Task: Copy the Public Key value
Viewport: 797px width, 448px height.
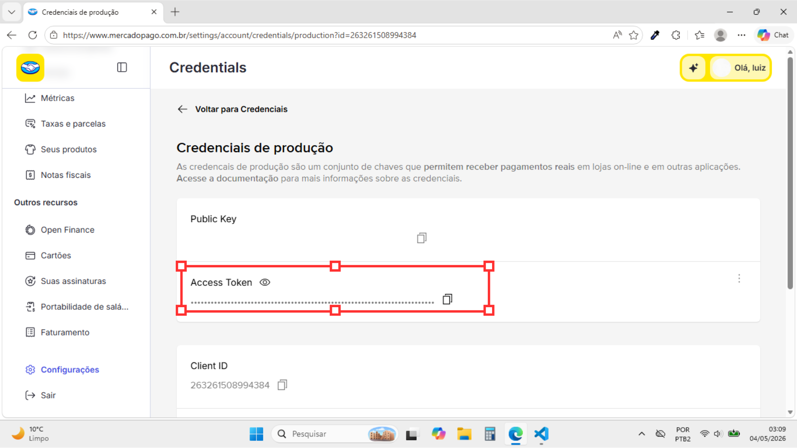Action: click(422, 238)
